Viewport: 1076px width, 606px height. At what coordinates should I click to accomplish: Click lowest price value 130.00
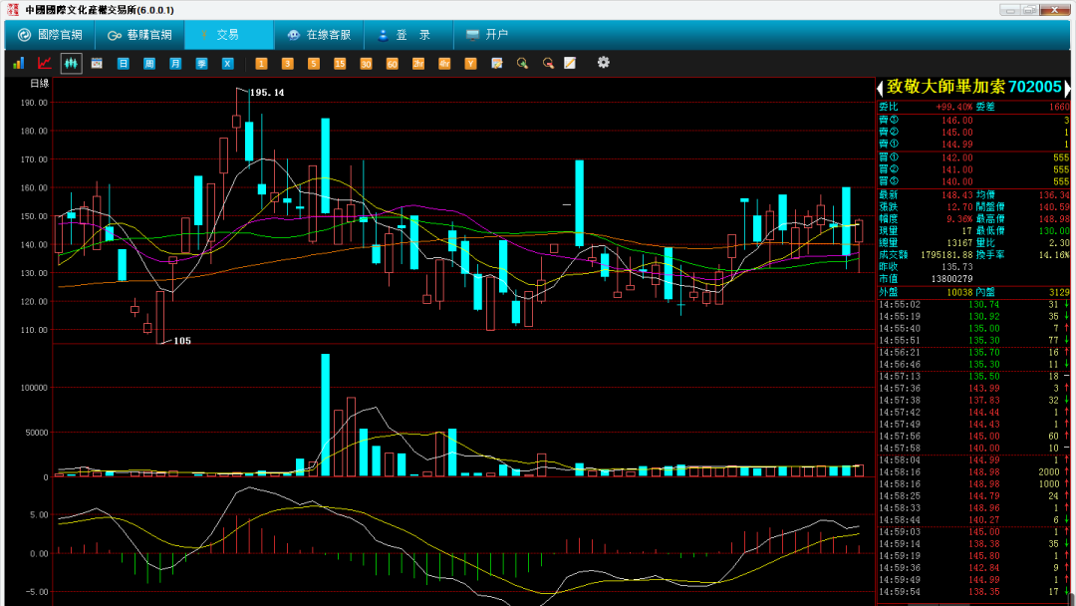[x=1053, y=231]
